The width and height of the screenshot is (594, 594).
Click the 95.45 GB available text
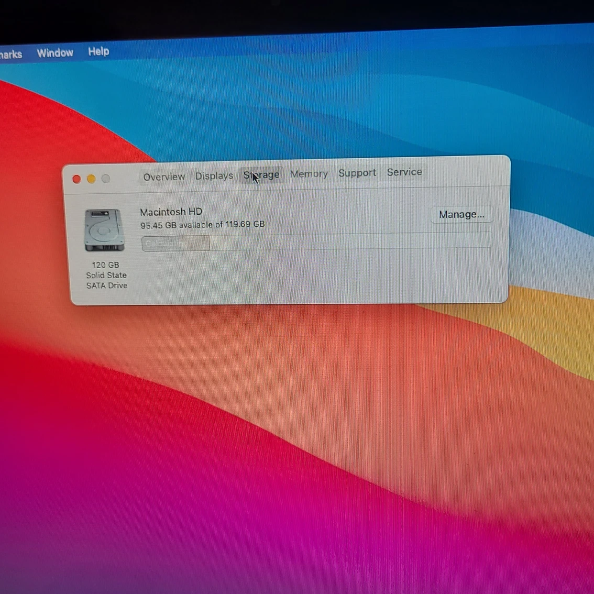(202, 225)
